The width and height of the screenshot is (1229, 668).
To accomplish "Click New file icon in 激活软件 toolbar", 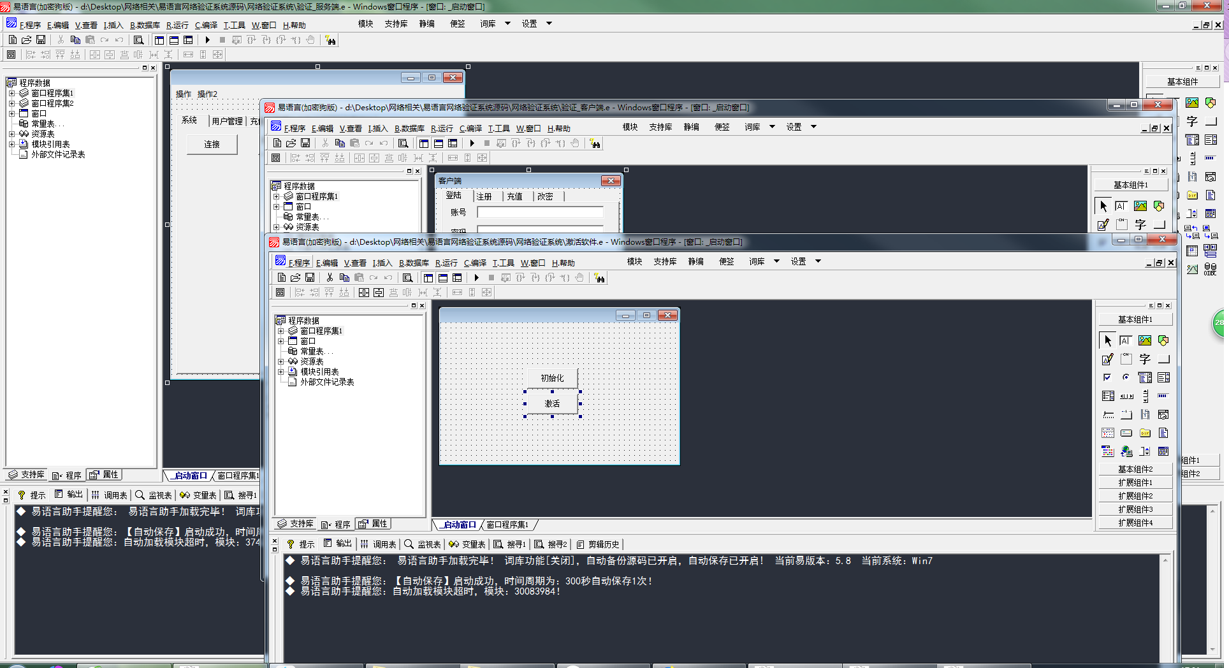I will (x=282, y=278).
